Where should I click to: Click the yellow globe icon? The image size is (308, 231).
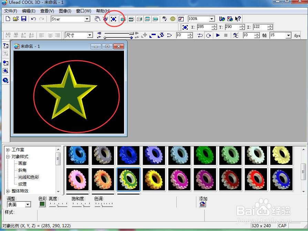[173, 19]
